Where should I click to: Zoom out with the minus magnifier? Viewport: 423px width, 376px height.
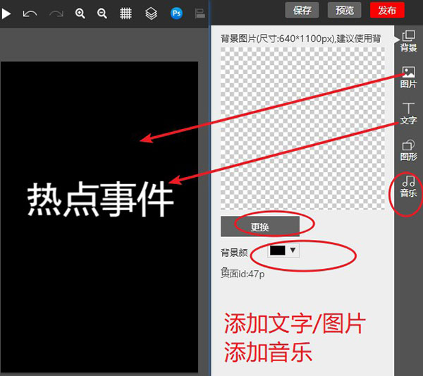[x=102, y=13]
